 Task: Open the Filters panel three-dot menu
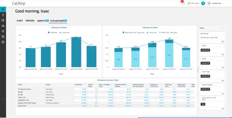pyautogui.click(x=224, y=28)
